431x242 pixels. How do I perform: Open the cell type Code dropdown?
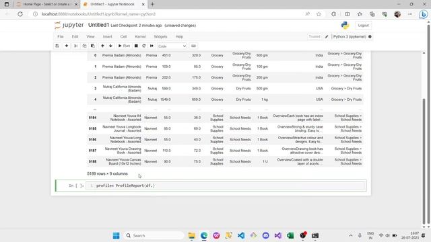click(172, 46)
